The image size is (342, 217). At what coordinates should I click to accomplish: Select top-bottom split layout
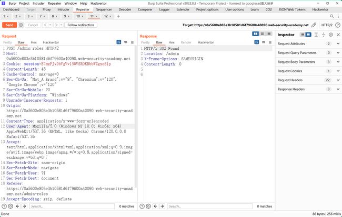[263, 34]
